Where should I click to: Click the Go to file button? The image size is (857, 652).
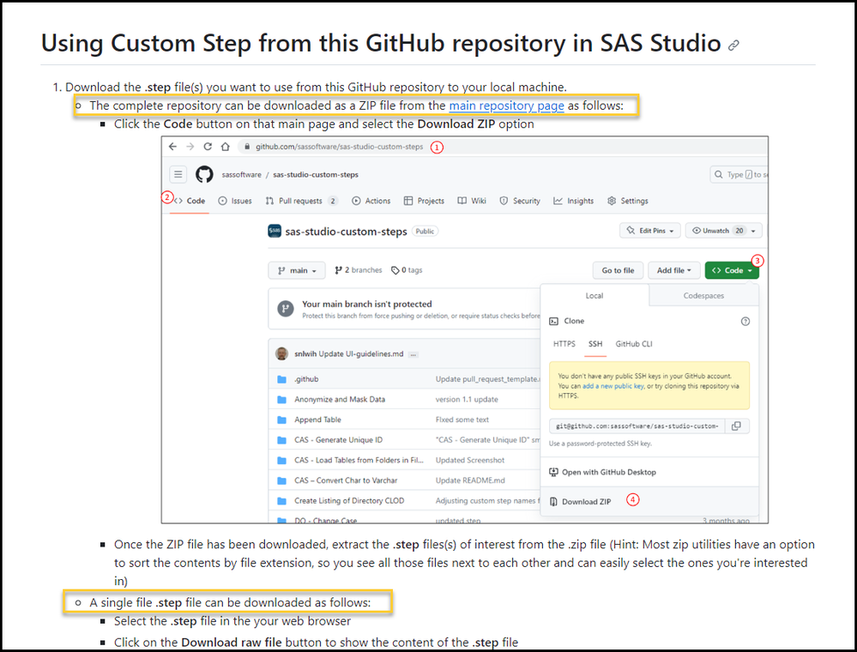pyautogui.click(x=619, y=270)
